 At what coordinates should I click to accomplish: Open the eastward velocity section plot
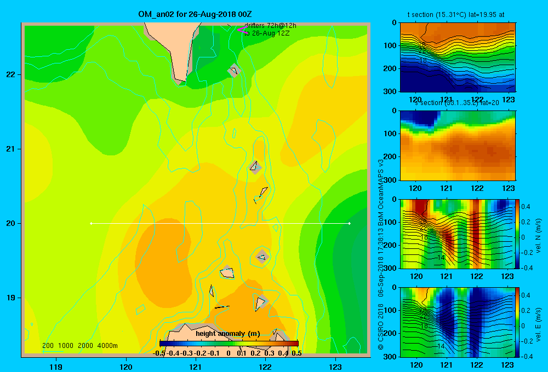(458, 322)
